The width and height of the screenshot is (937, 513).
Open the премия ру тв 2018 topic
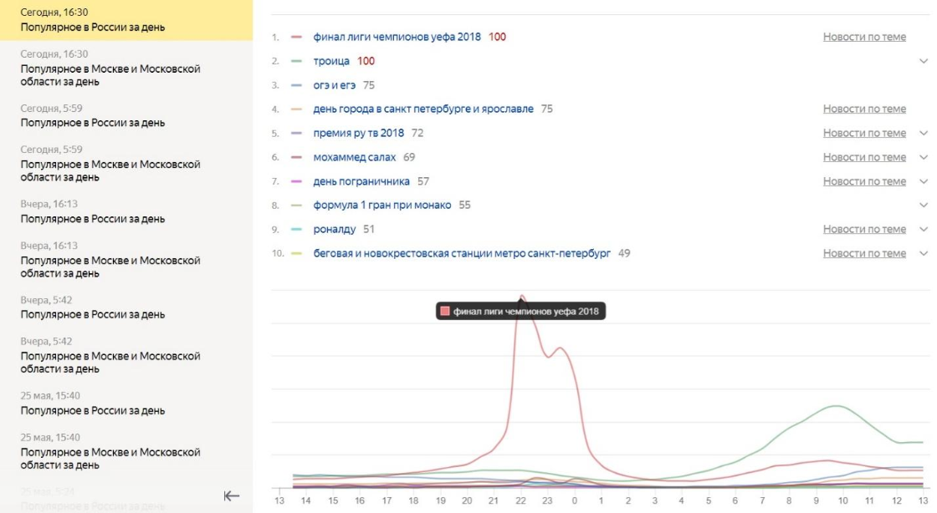pos(359,133)
